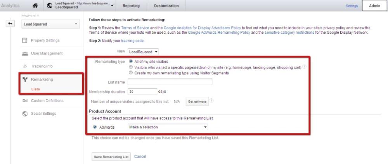Open the Reporting tab
This screenshot has width=388, height=164.
point(131,6)
